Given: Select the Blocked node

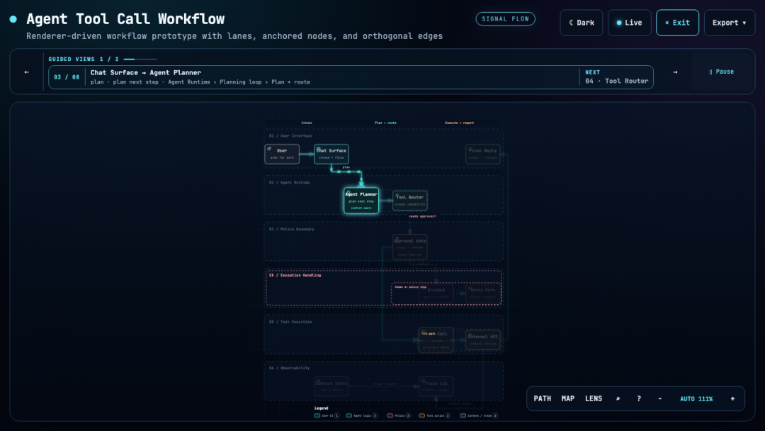Looking at the screenshot, I should (x=436, y=293).
